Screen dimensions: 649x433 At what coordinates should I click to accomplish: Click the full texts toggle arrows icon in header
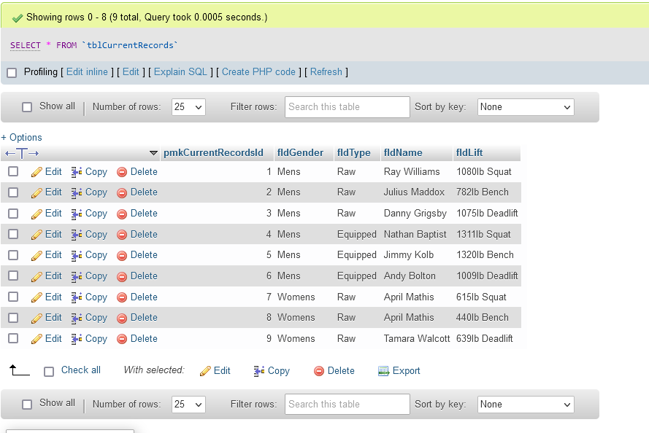21,153
